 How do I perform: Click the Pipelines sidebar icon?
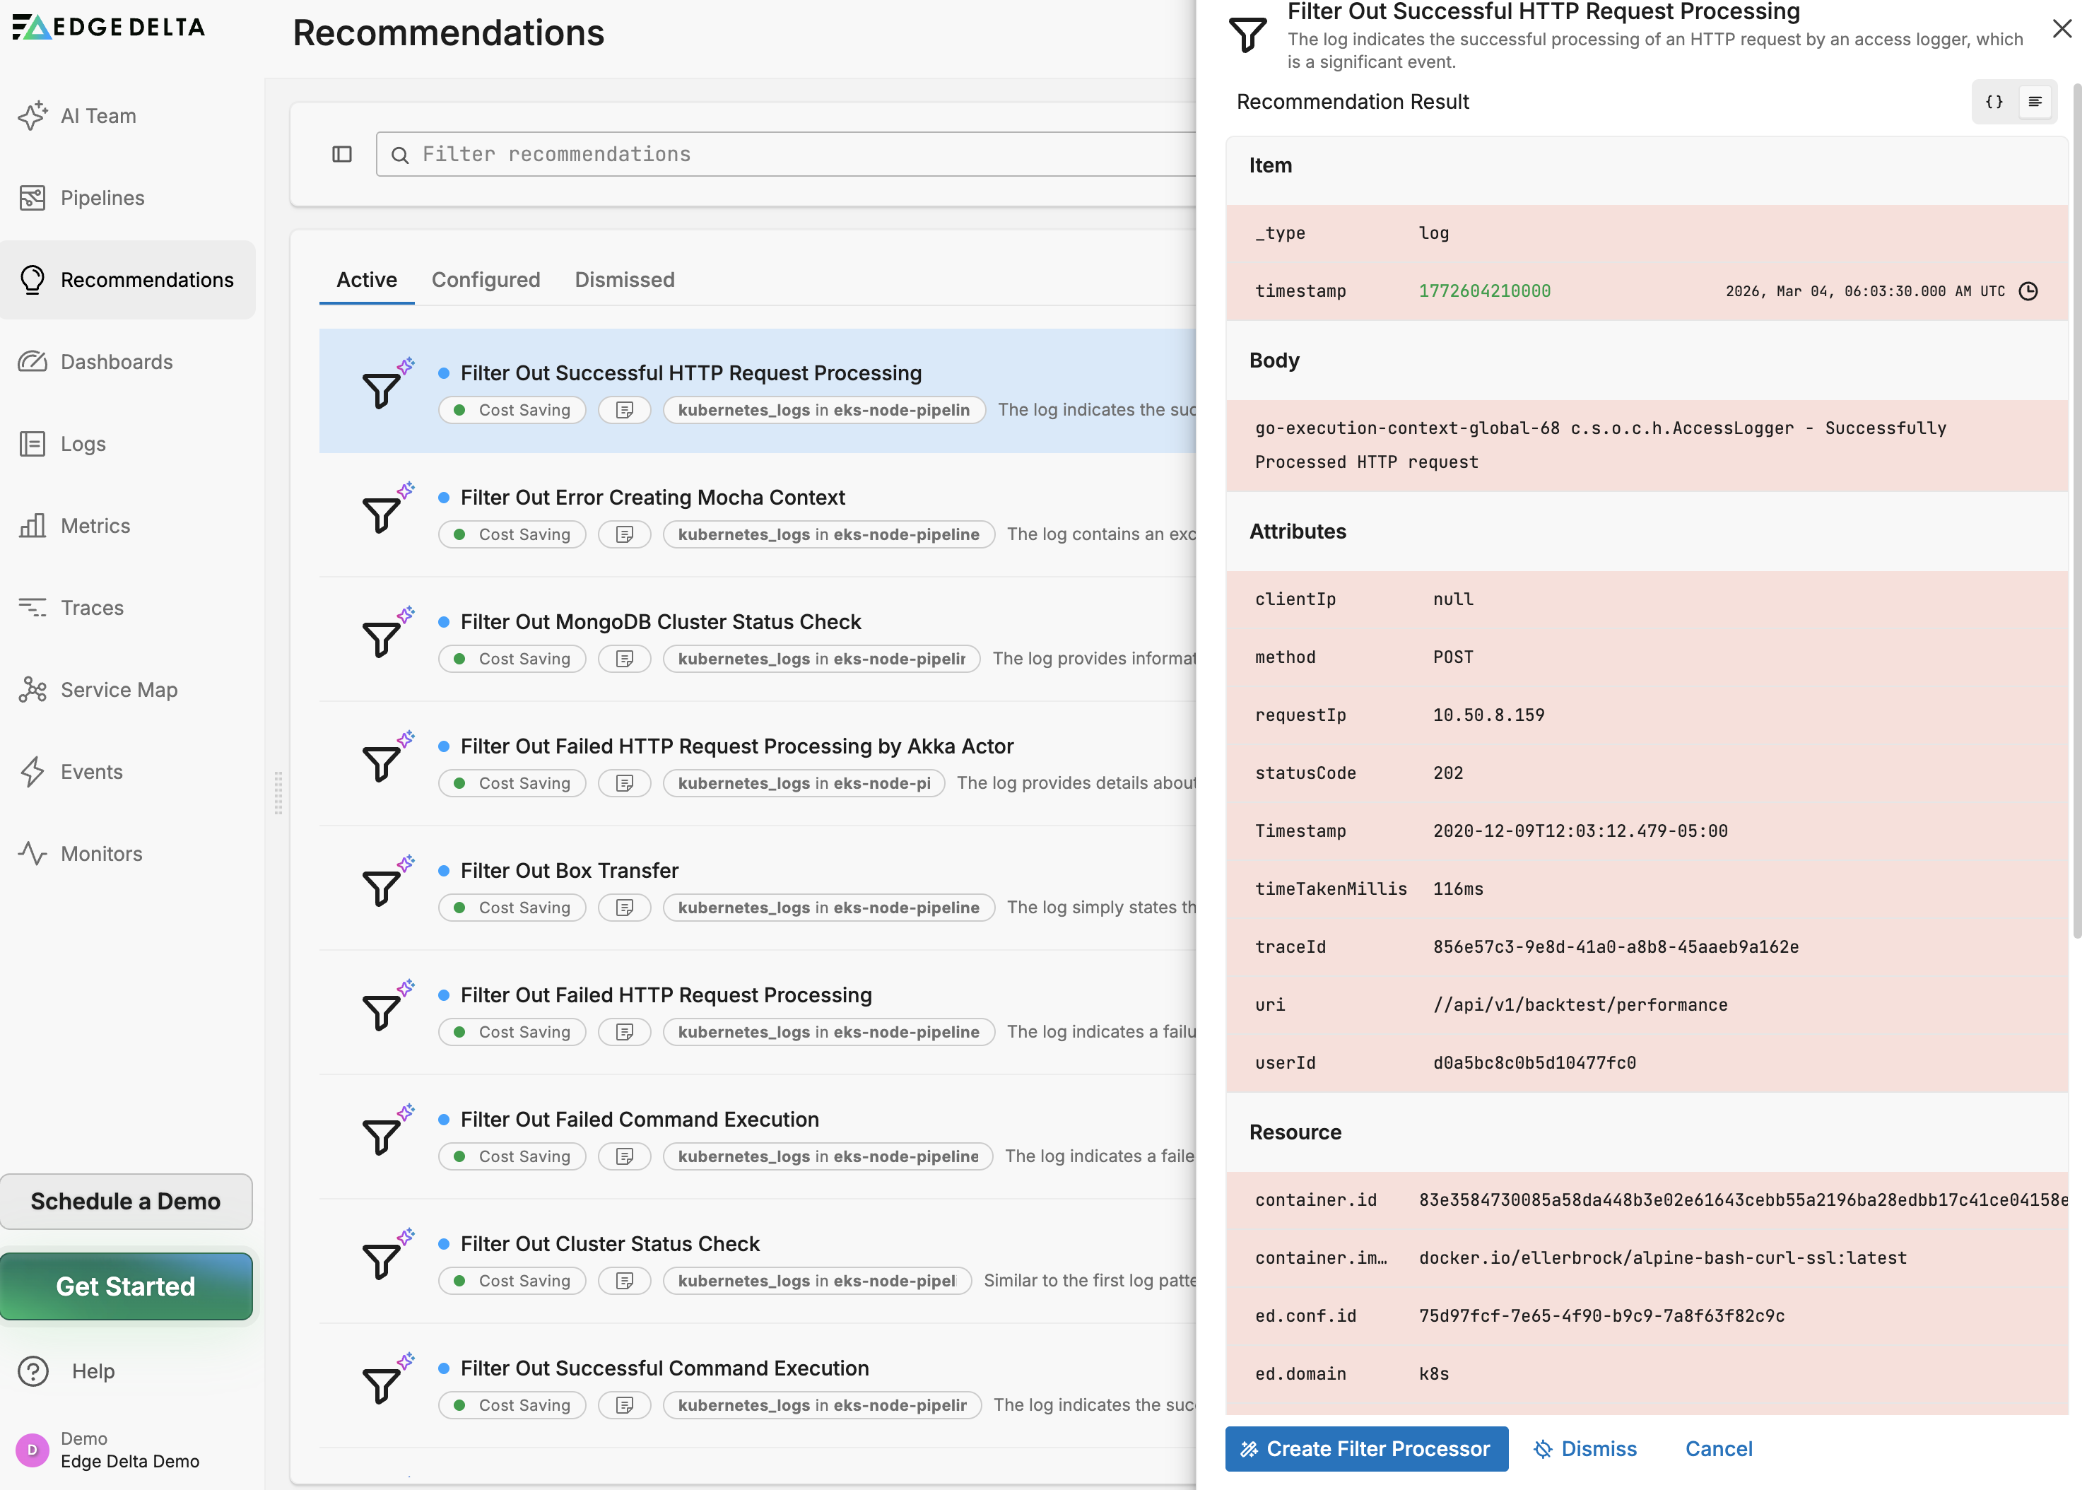click(33, 198)
